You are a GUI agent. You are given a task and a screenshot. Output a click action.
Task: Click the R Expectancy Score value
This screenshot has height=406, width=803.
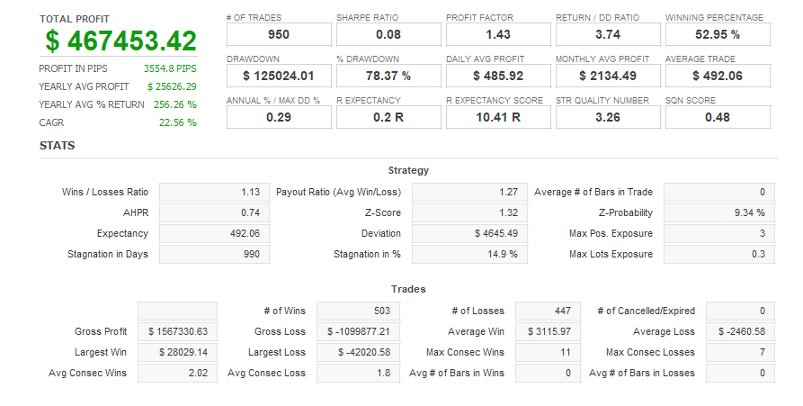click(x=497, y=118)
